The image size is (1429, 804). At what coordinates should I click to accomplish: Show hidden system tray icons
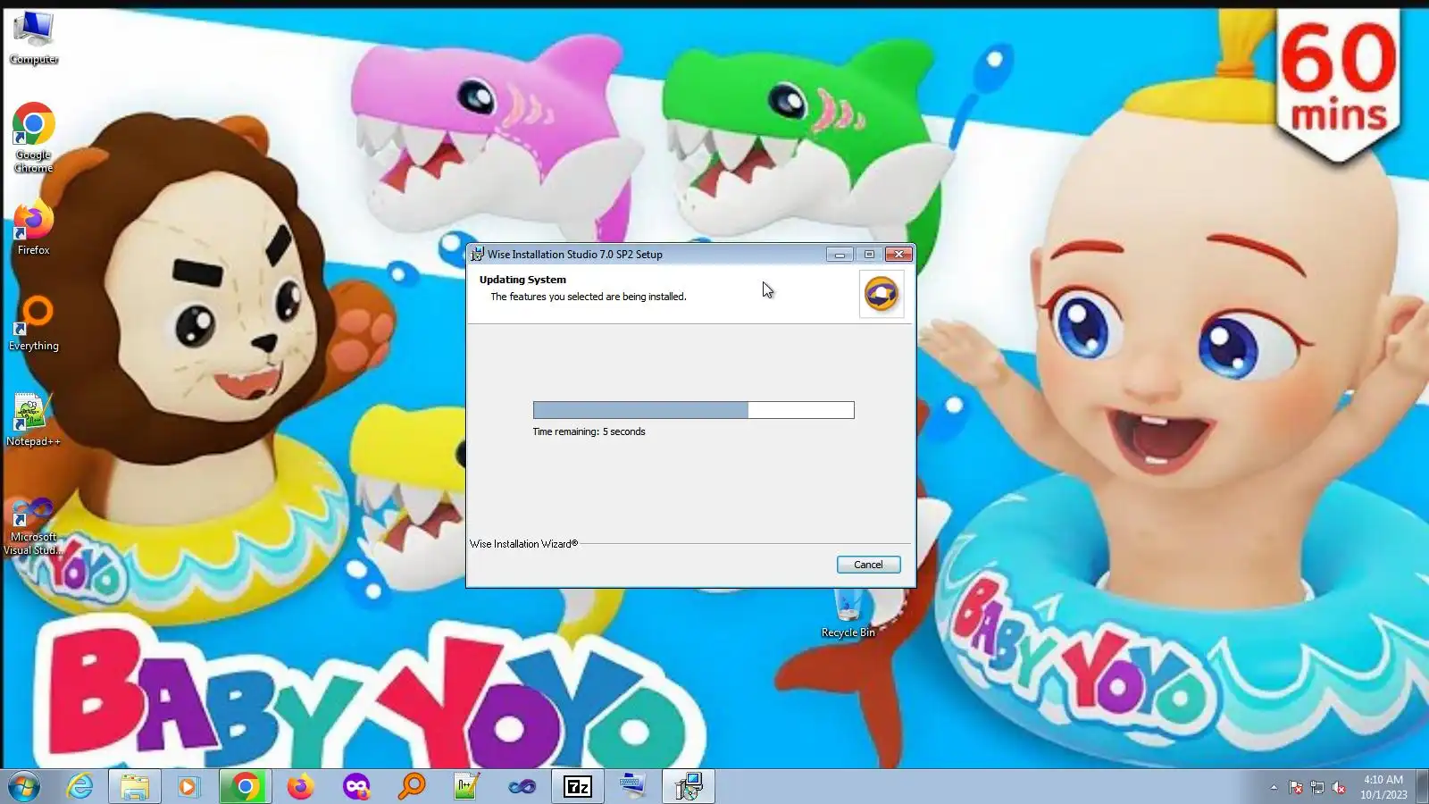pyautogui.click(x=1274, y=787)
